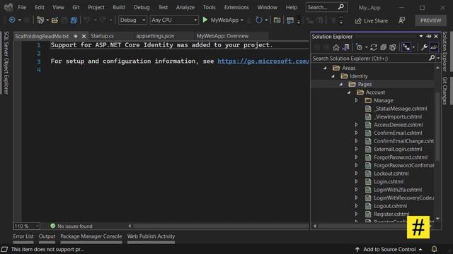This screenshot has width=453, height=254.
Task: Click the notifications bell icon
Action: pyautogui.click(x=434, y=249)
